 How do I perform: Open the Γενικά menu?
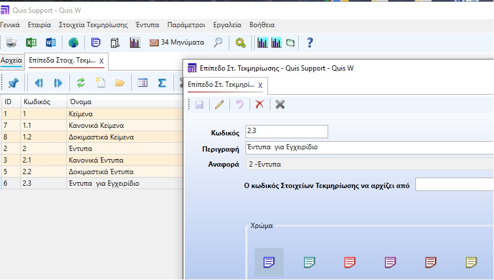[x=10, y=25]
